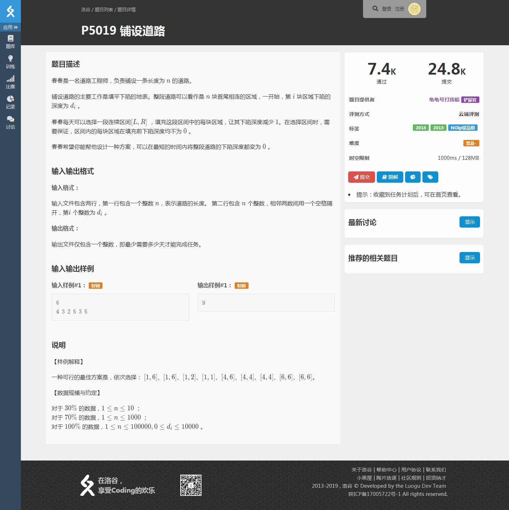
Task: Click the sample output code box
Action: pyautogui.click(x=266, y=303)
